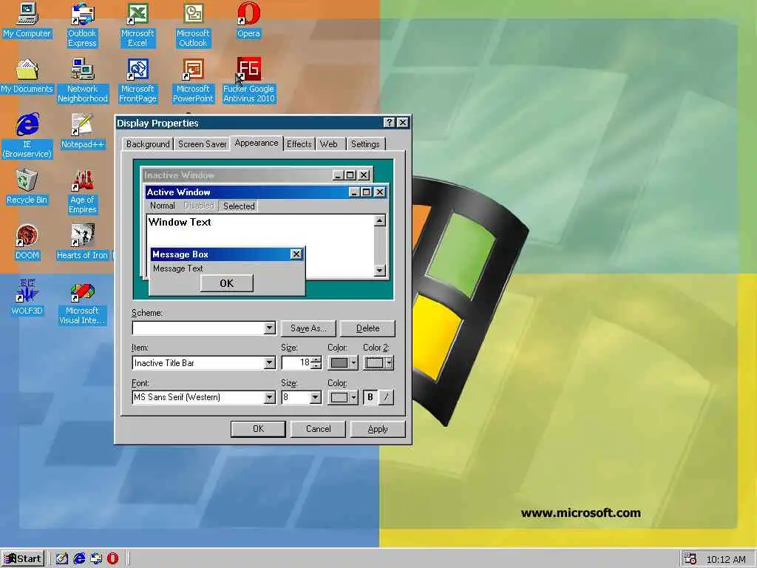Click the Color 2 swatch
The width and height of the screenshot is (757, 568).
[375, 362]
